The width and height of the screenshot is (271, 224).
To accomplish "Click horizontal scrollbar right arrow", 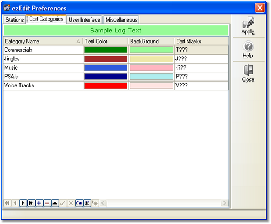I will [x=225, y=203].
